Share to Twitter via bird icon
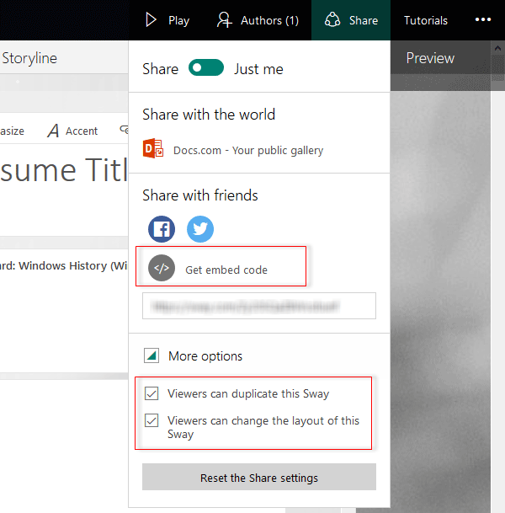This screenshot has height=513, width=505. [200, 229]
